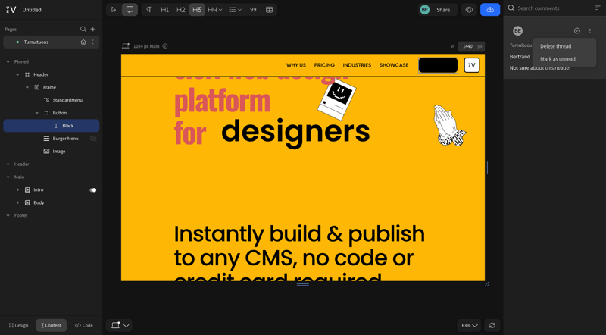This screenshot has width=606, height=335.
Task: Click the refresh canvas icon
Action: [x=492, y=325]
